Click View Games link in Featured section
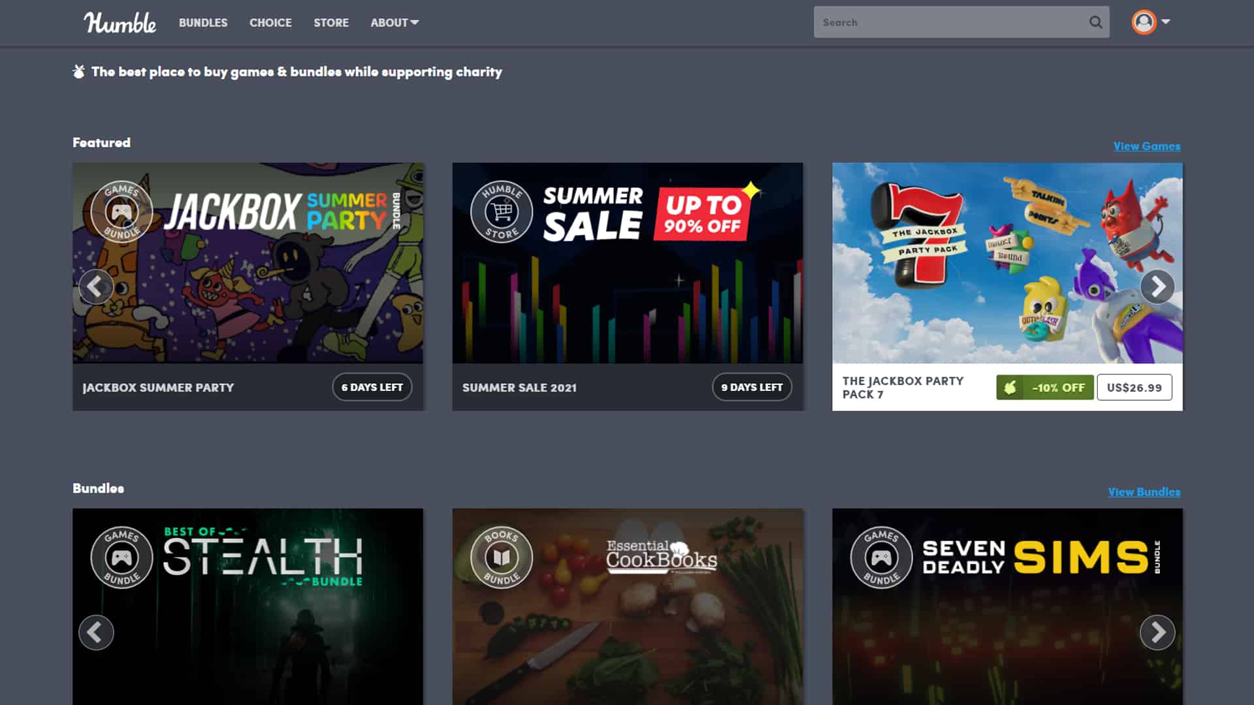This screenshot has width=1254, height=705. (1146, 146)
